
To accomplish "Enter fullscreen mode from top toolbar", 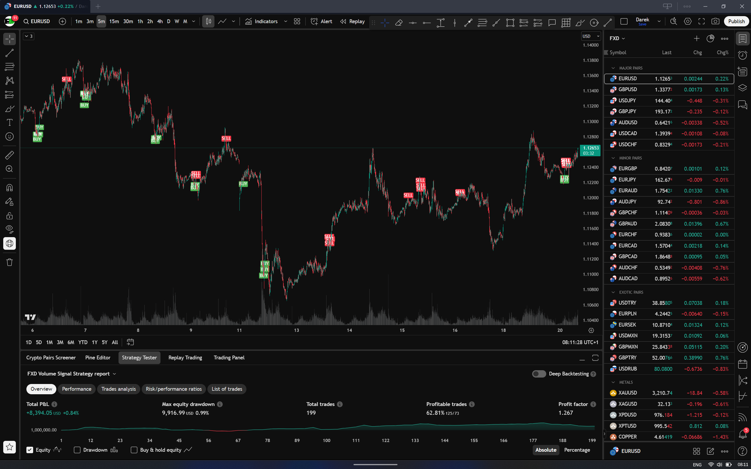I will pyautogui.click(x=701, y=21).
